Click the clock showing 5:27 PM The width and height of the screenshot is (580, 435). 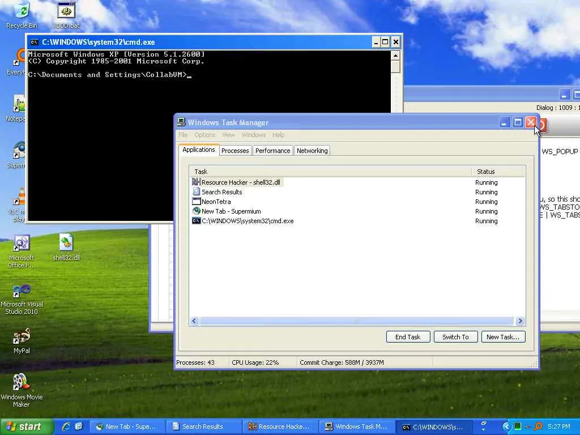tap(559, 427)
